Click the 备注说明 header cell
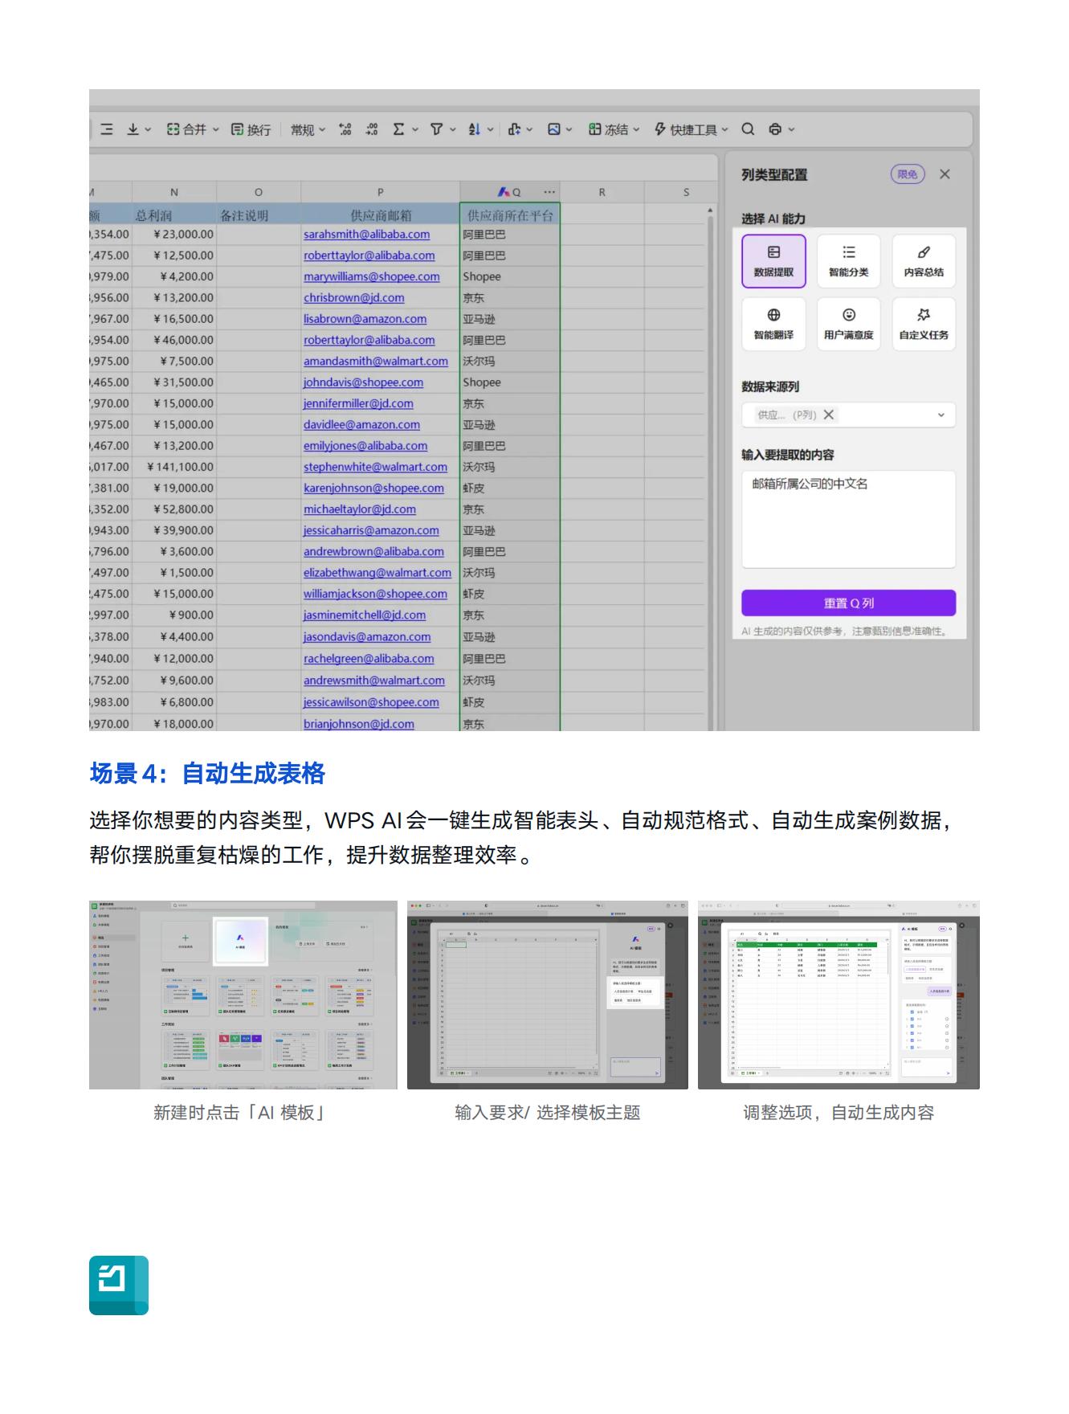1069x1414 pixels. point(259,215)
